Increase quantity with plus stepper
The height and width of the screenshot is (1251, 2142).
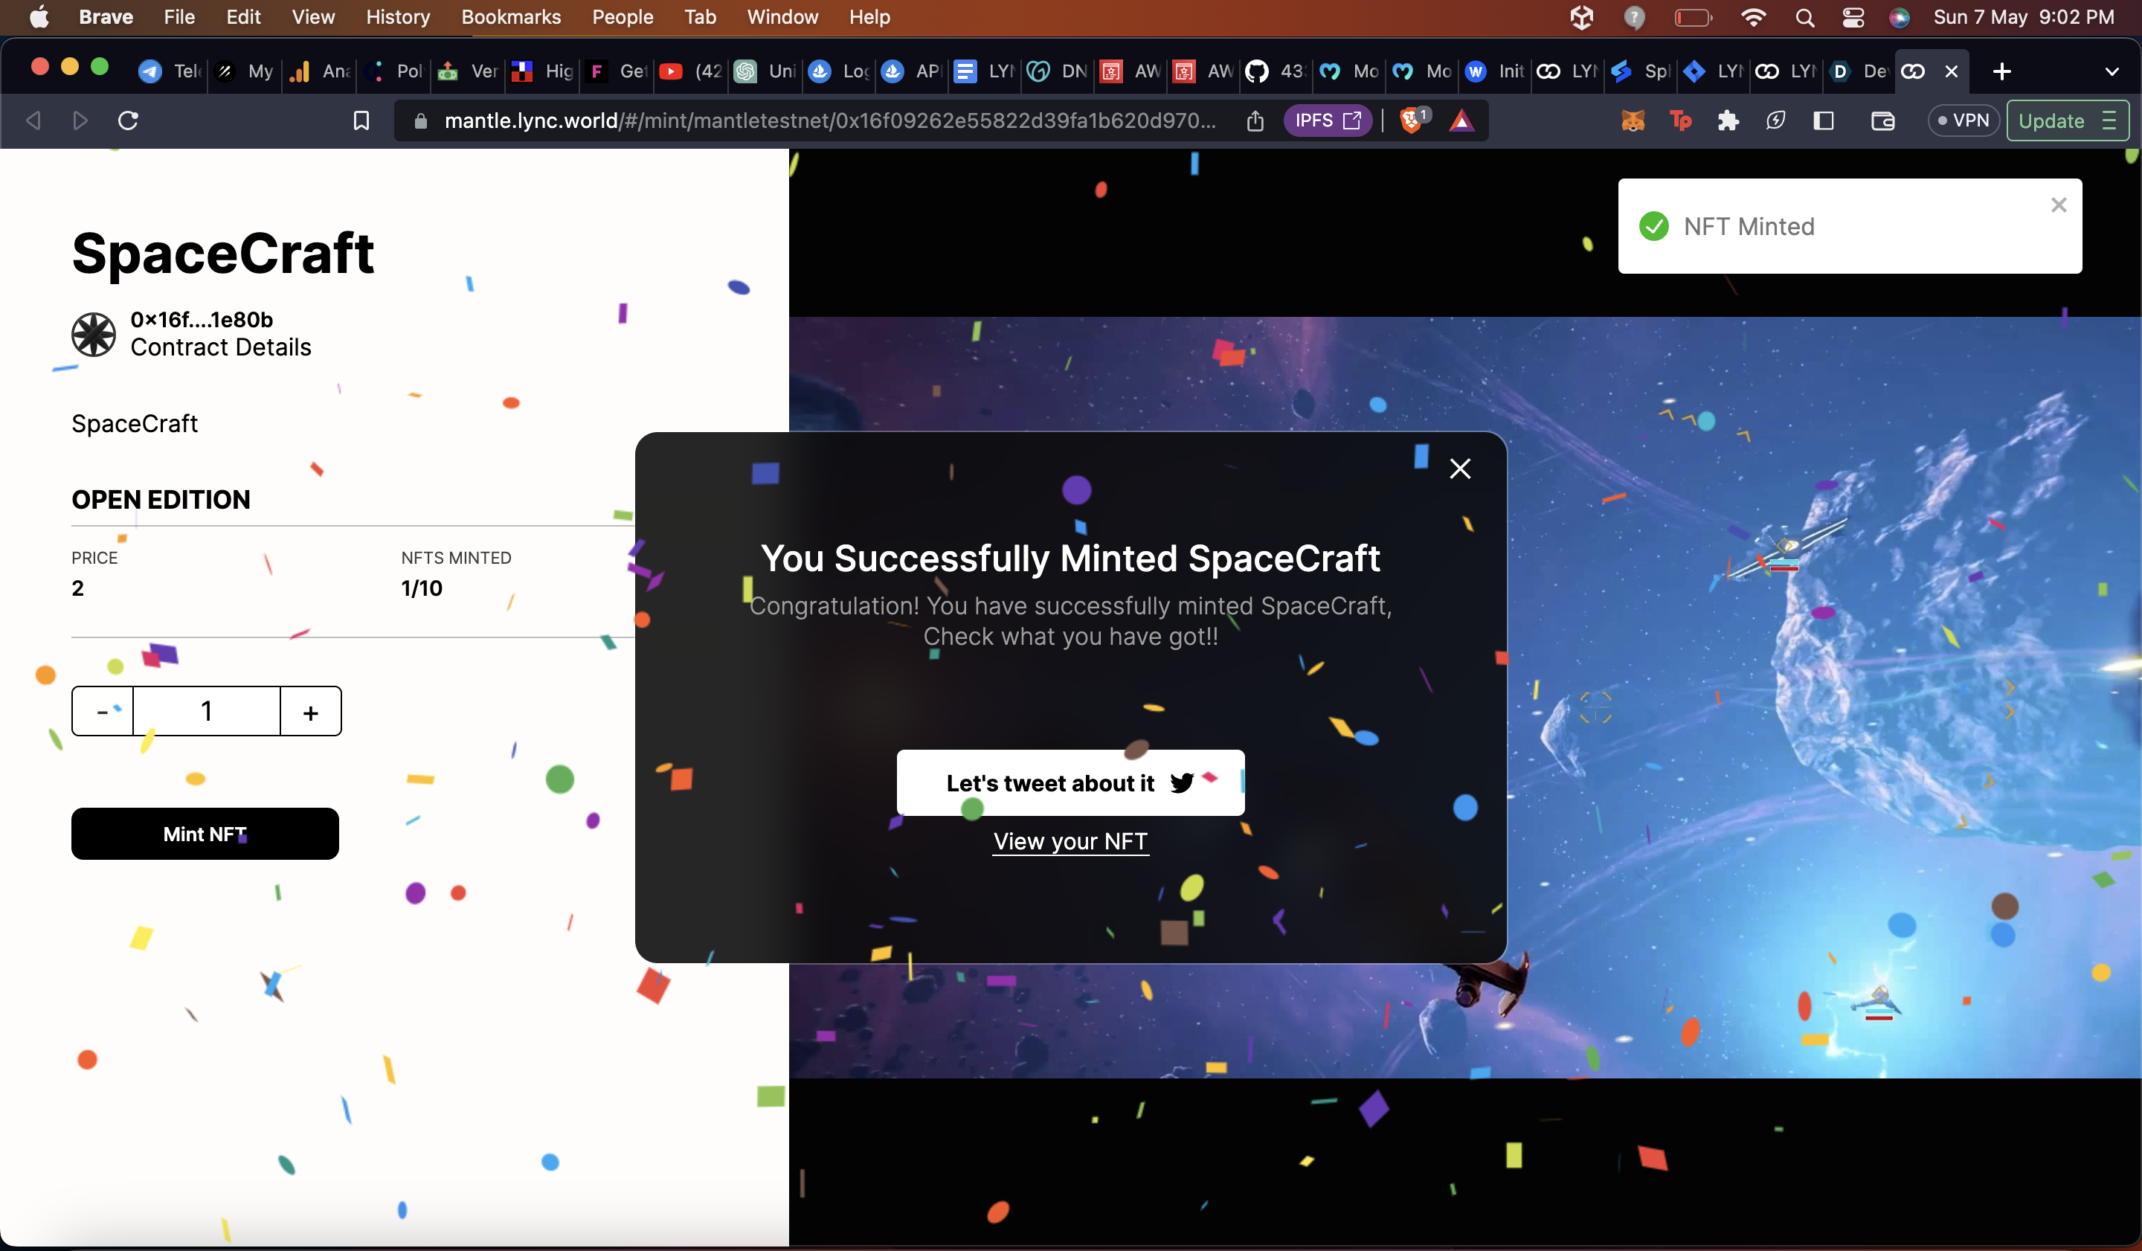click(x=310, y=711)
